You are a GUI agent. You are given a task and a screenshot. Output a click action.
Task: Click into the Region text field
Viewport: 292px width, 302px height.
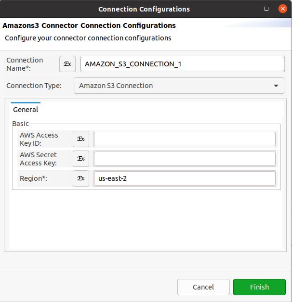point(185,178)
